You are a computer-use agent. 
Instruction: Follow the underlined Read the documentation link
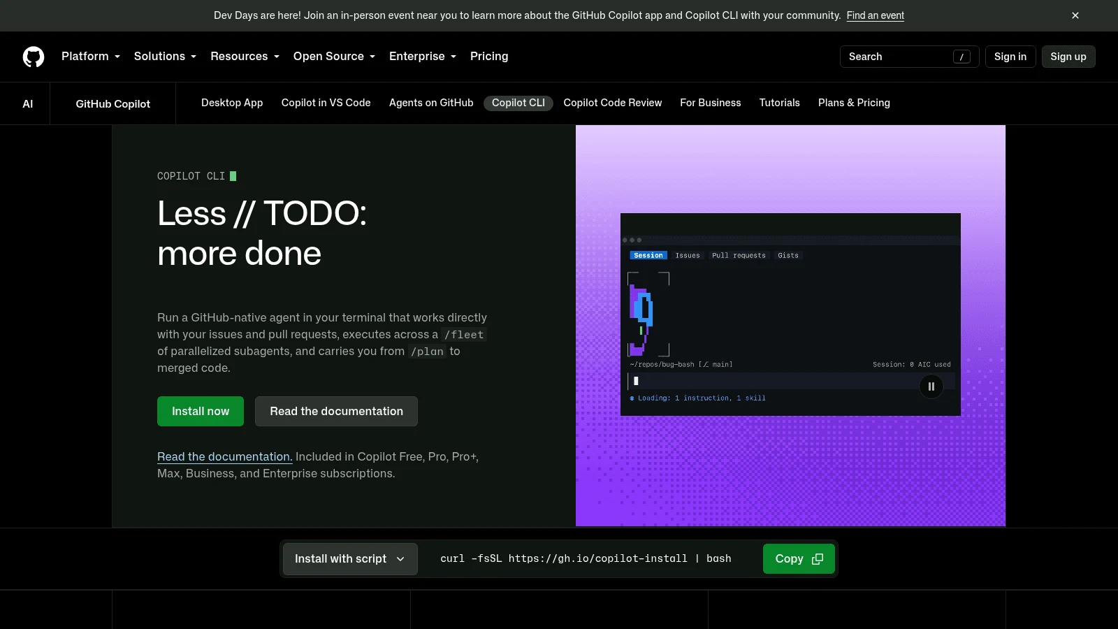224,456
